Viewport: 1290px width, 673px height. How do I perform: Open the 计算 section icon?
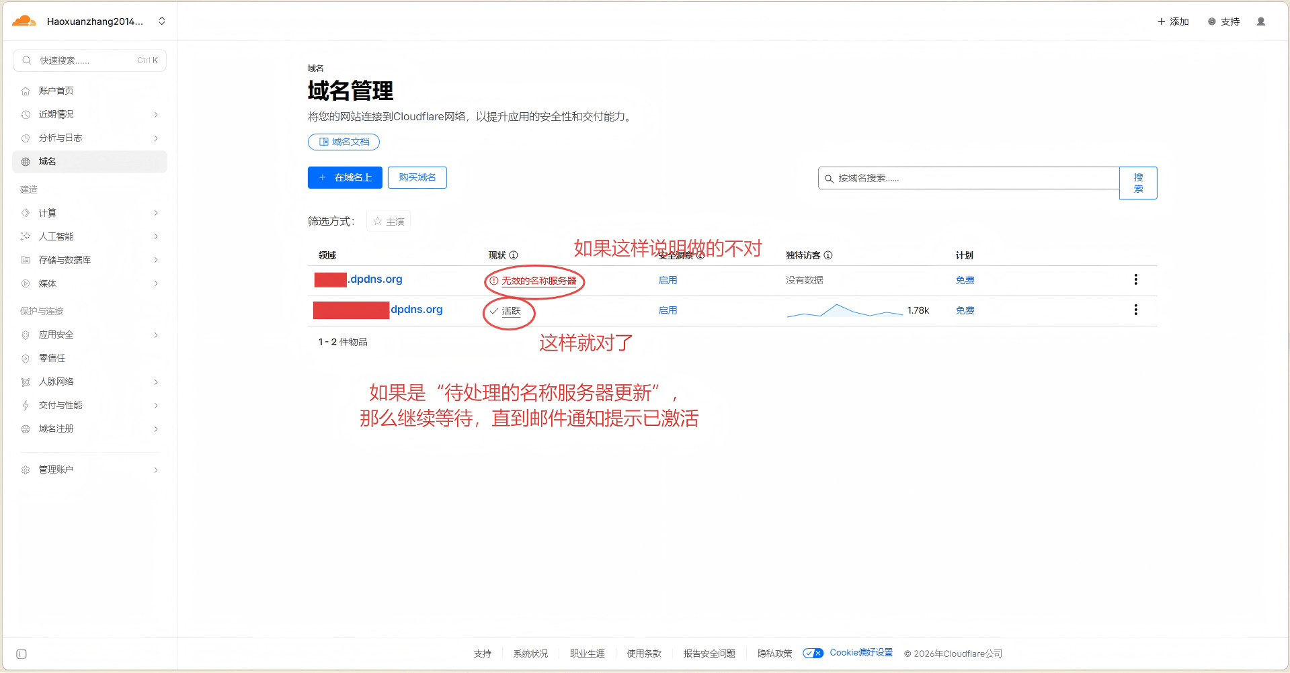point(25,213)
